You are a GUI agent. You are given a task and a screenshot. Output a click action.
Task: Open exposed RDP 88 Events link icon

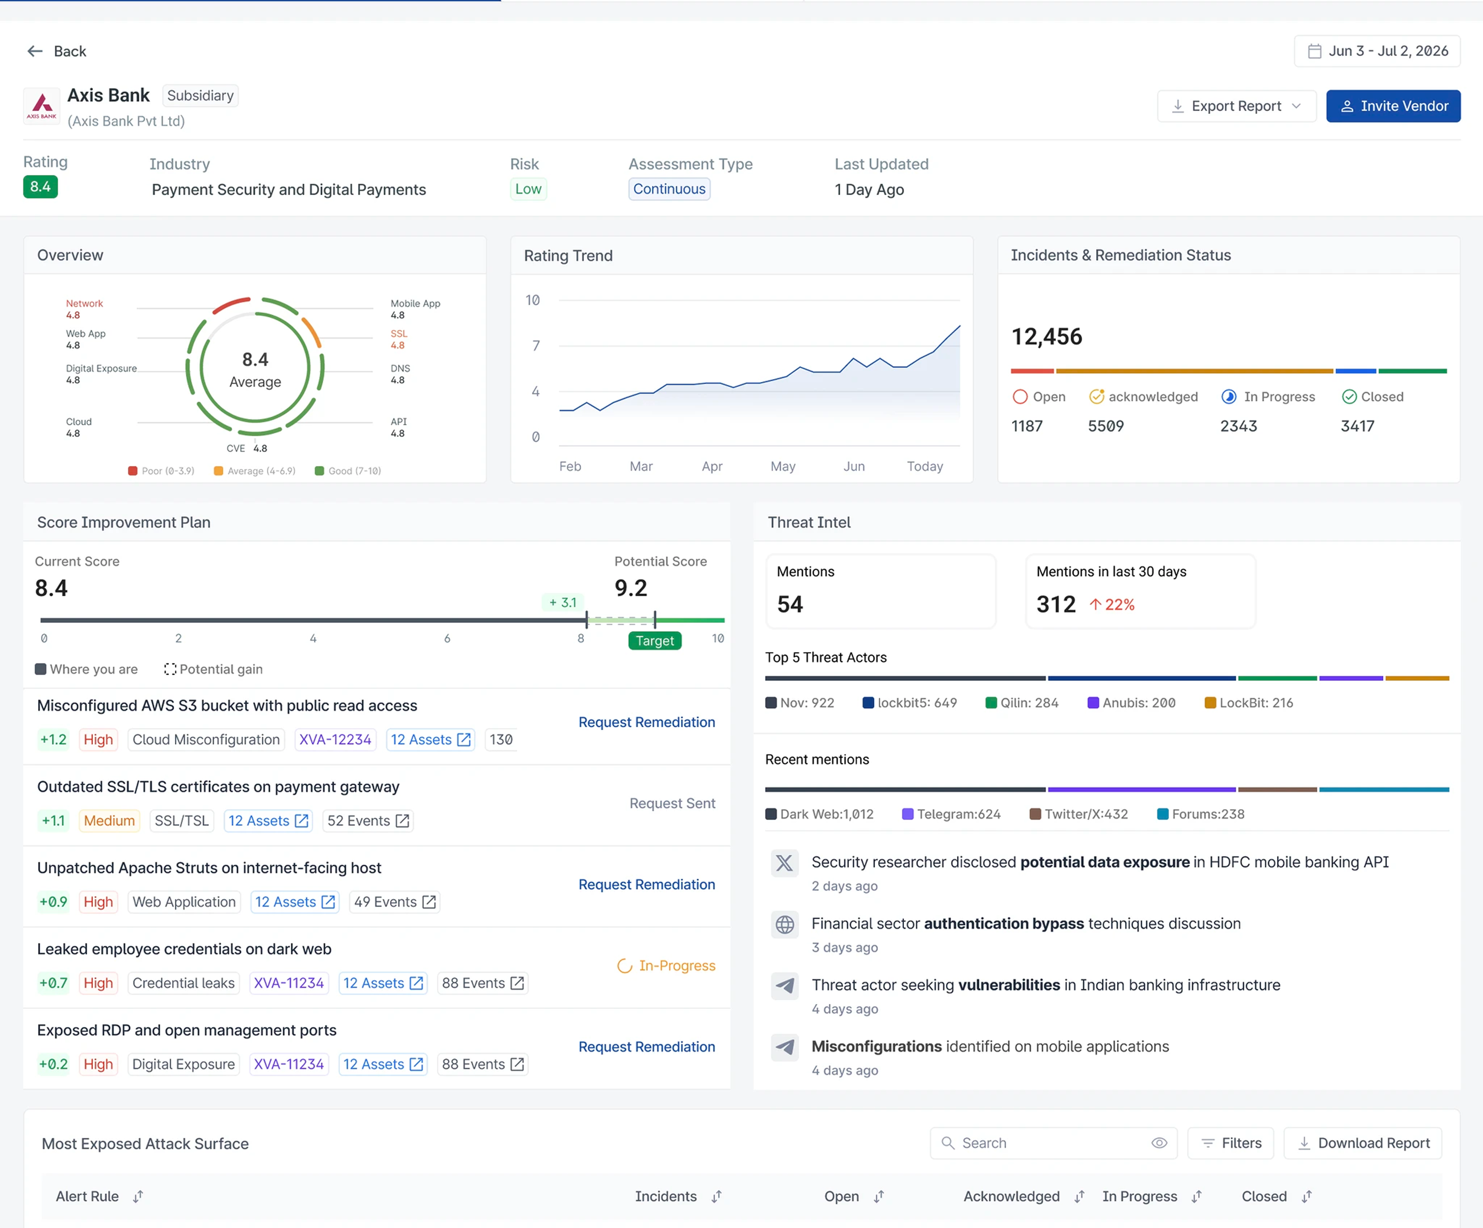(x=518, y=1064)
